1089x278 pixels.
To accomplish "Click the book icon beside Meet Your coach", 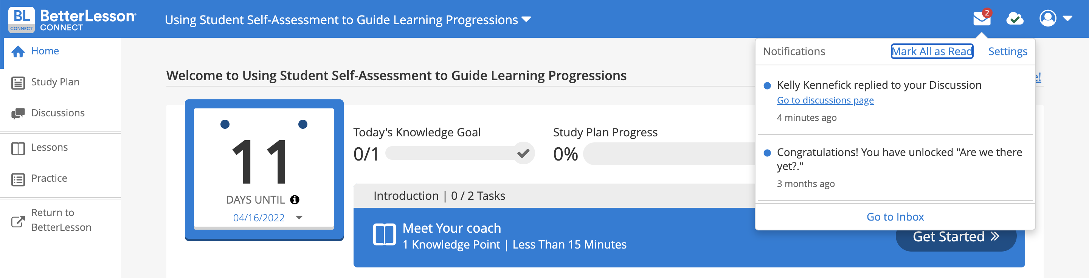I will [x=384, y=235].
